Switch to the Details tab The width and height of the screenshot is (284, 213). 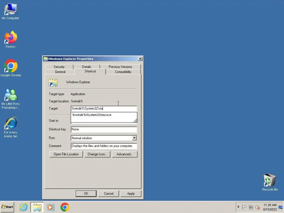[x=87, y=67]
